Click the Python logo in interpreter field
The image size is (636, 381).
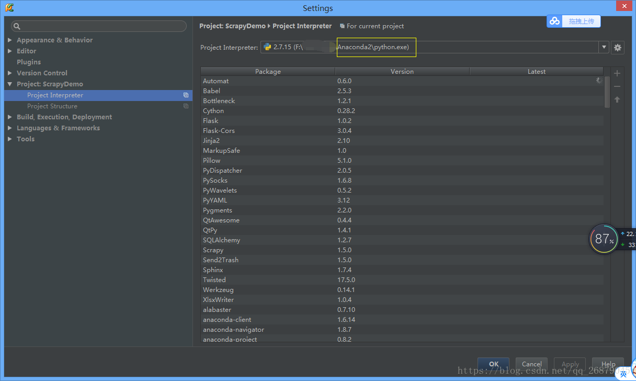pyautogui.click(x=267, y=47)
